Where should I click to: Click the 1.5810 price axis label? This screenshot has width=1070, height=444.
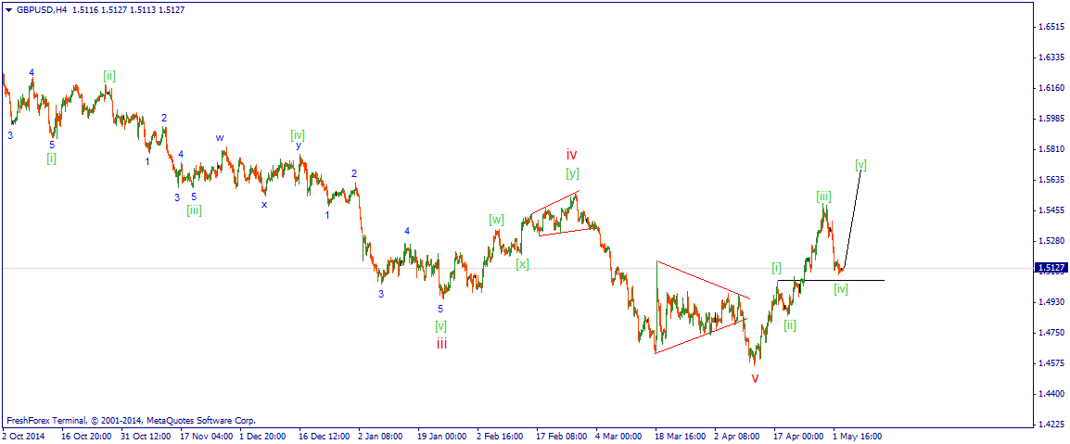pos(1050,148)
